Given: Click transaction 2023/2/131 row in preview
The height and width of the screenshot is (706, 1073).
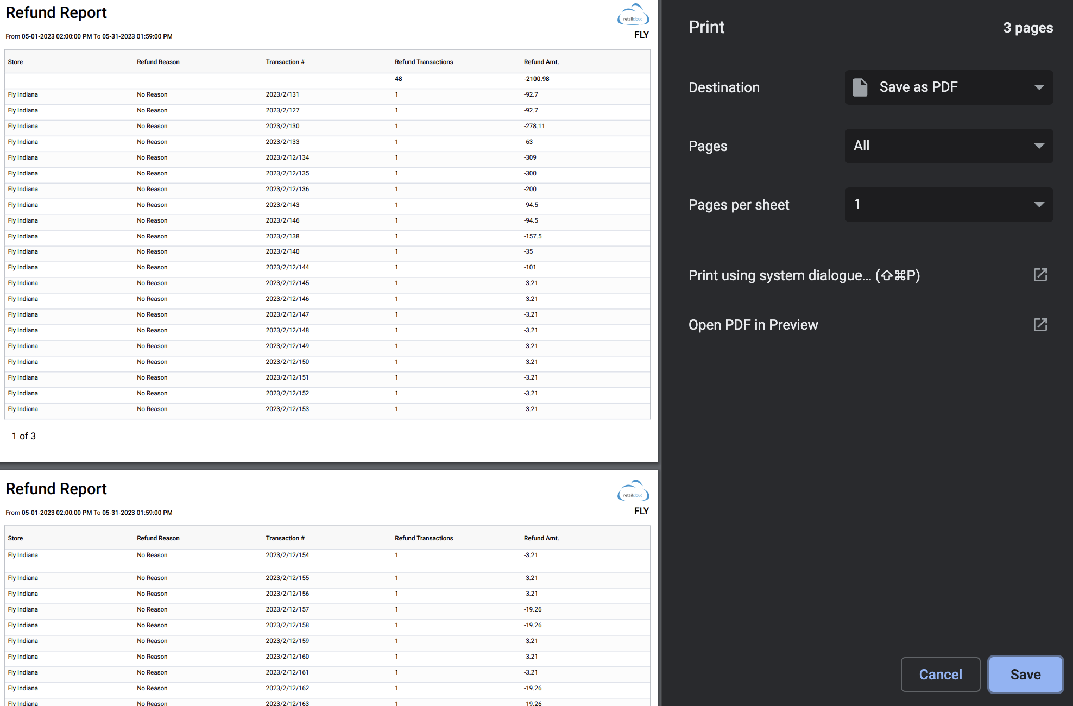Looking at the screenshot, I should point(282,94).
